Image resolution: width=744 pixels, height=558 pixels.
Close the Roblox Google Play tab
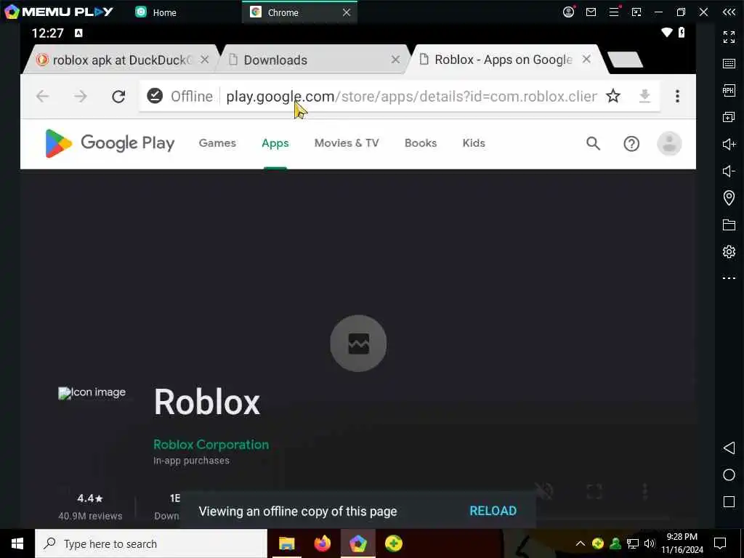coord(586,59)
